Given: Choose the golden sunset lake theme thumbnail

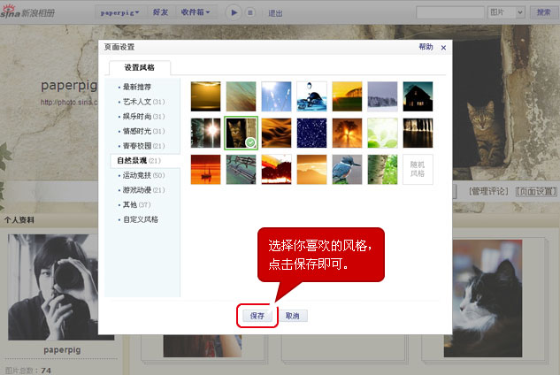Looking at the screenshot, I should click(x=205, y=96).
